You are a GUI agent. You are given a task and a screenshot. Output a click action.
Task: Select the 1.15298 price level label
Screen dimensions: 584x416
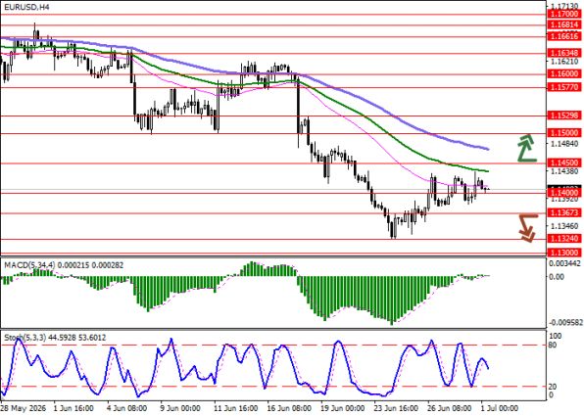(x=564, y=116)
